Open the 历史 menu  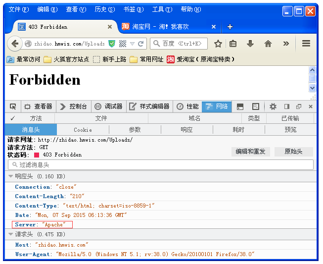point(105,9)
